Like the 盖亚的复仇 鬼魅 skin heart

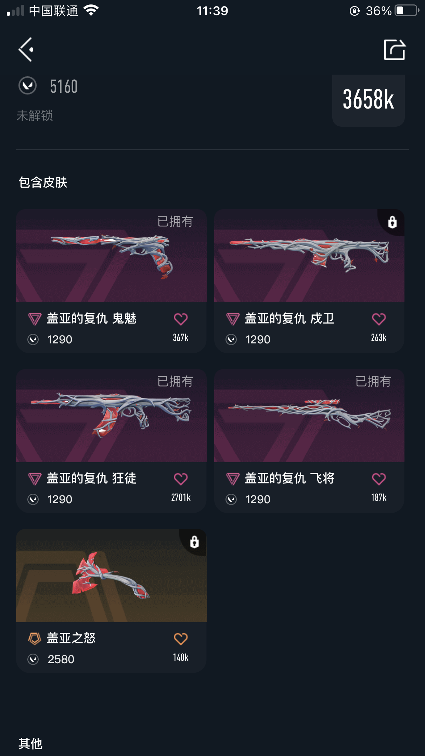click(181, 319)
